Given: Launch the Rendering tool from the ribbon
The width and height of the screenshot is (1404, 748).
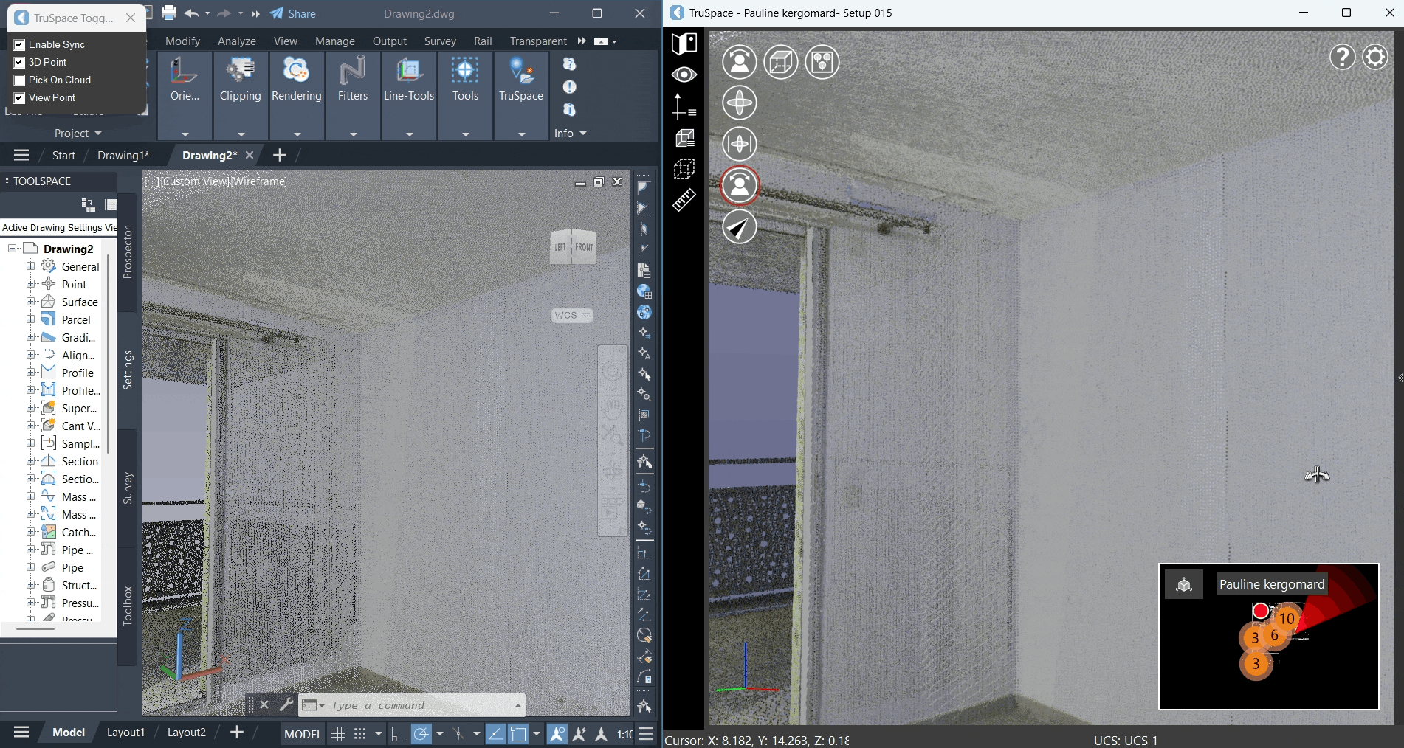Looking at the screenshot, I should [x=295, y=80].
